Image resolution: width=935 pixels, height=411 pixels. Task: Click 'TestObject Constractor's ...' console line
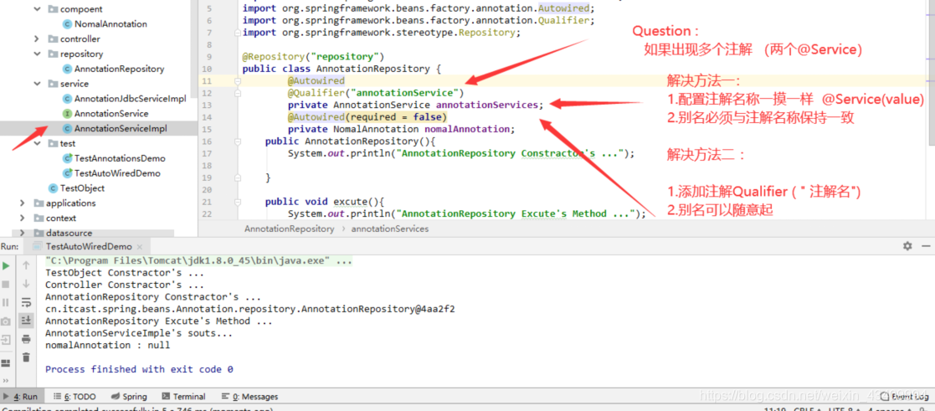[125, 273]
